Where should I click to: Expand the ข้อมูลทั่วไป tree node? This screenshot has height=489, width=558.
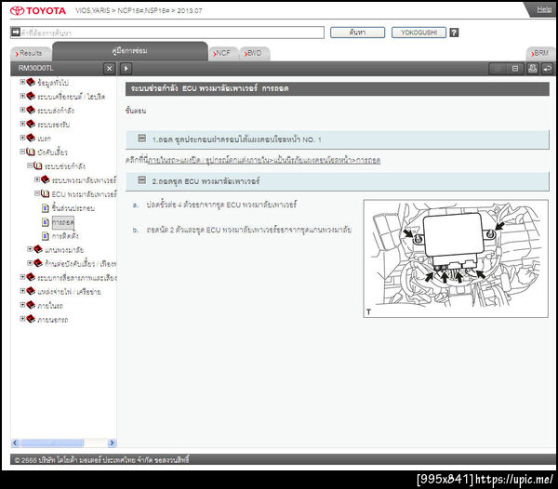(x=22, y=82)
